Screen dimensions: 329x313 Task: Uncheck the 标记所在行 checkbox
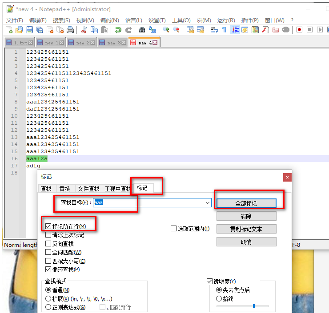click(x=48, y=226)
